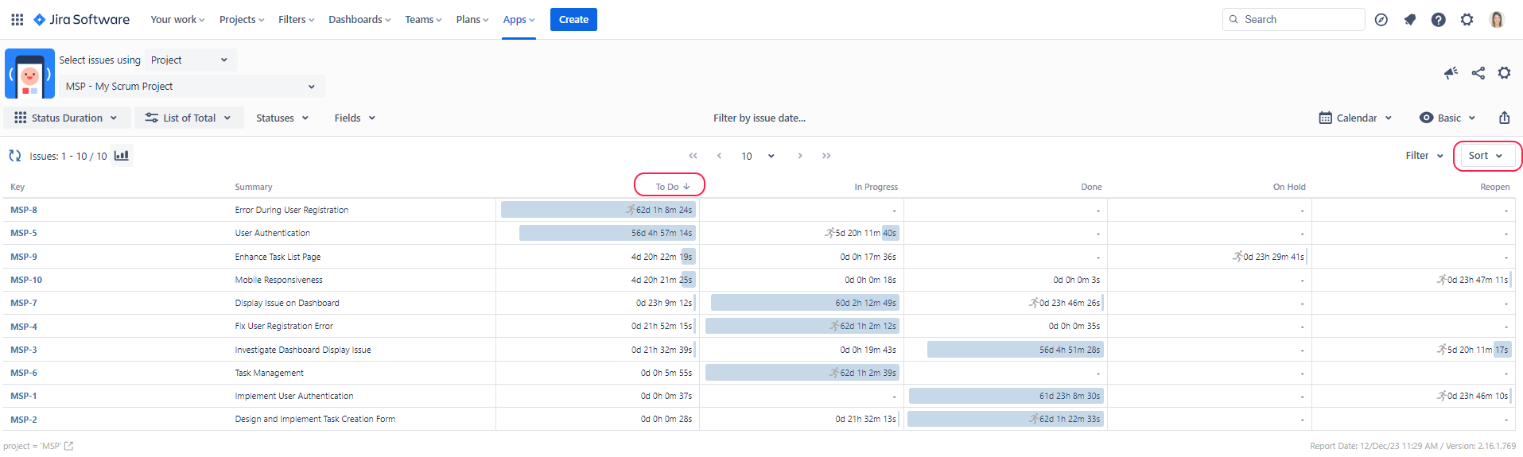Image resolution: width=1523 pixels, height=457 pixels.
Task: Click the megaphone announcements icon
Action: click(1451, 73)
